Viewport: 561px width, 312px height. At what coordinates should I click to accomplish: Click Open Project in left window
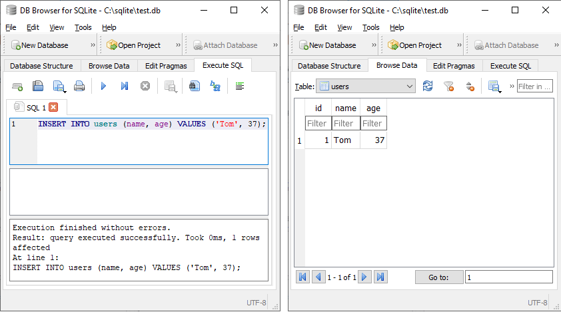[134, 45]
